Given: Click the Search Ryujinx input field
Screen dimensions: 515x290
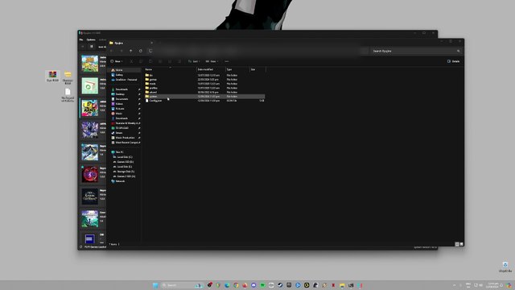Looking at the screenshot, I should pyautogui.click(x=416, y=51).
